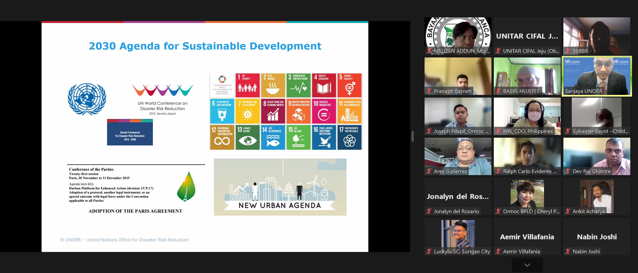This screenshot has width=638, height=273.
Task: Click muted mic icon on UNITAR CIFAL Jeju tile
Action: click(498, 51)
